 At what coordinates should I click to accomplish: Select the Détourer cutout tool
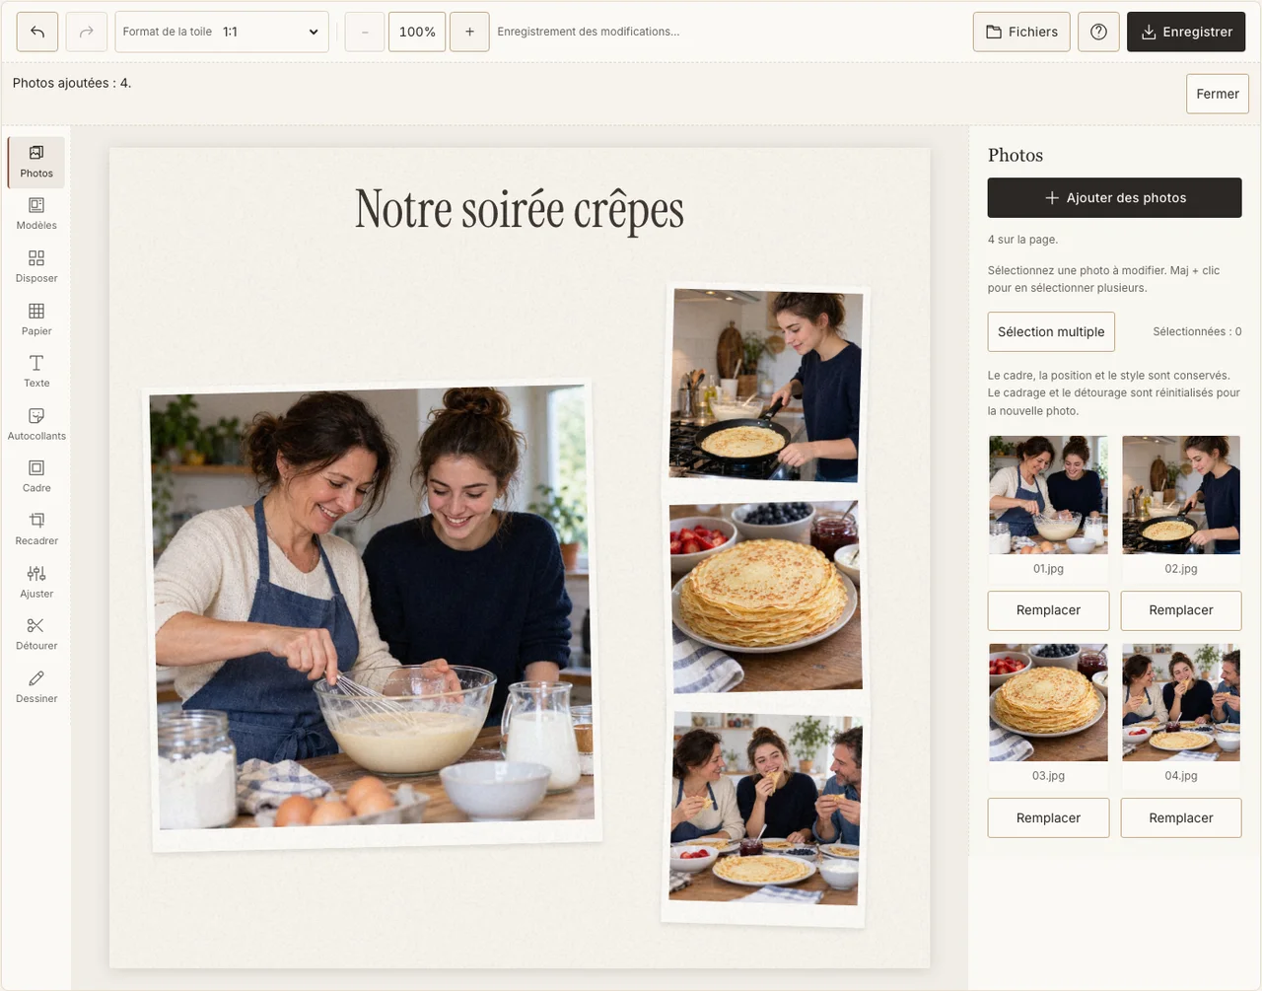point(36,634)
